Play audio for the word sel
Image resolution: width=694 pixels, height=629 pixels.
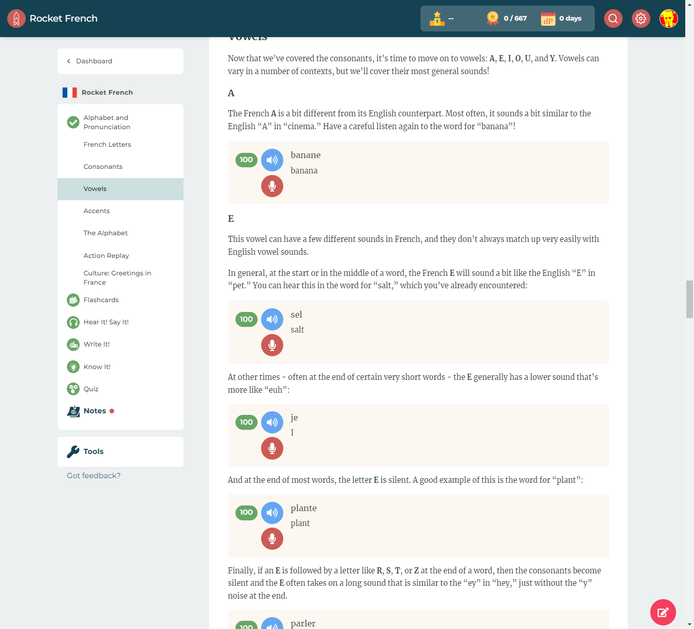(272, 320)
